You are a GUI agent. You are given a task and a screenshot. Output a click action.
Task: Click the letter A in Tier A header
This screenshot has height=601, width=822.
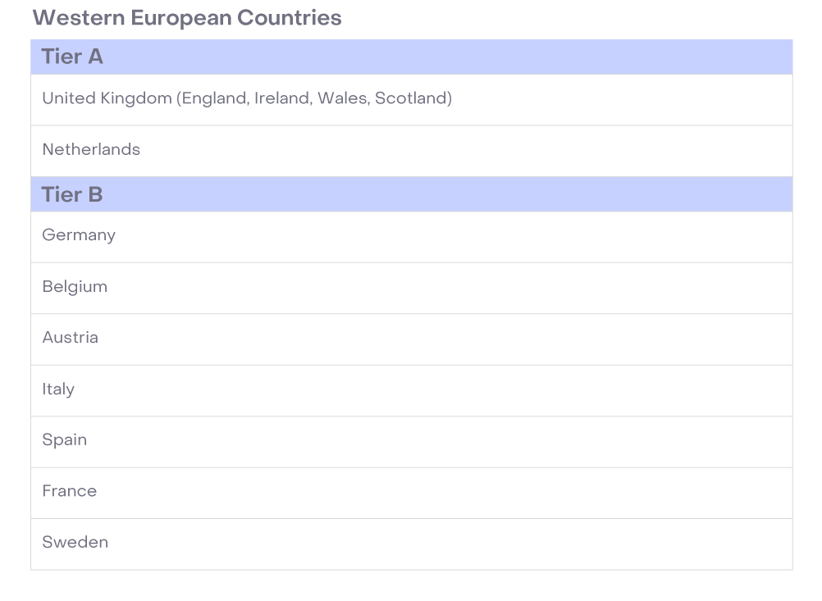pyautogui.click(x=95, y=57)
